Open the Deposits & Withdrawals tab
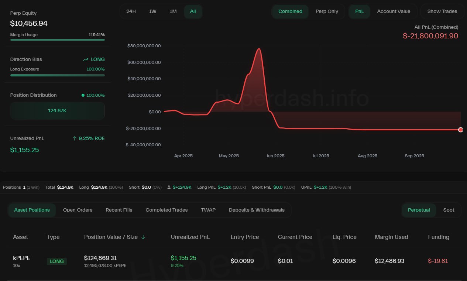Image resolution: width=467 pixels, height=281 pixels. coord(257,210)
